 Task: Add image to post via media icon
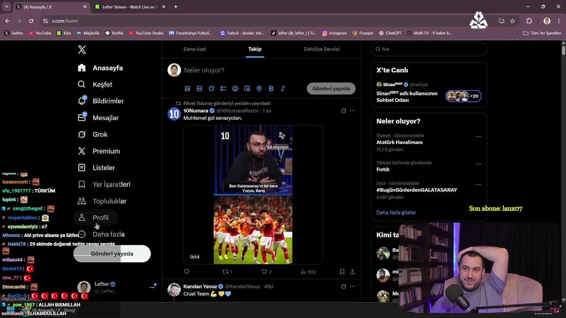pyautogui.click(x=187, y=89)
